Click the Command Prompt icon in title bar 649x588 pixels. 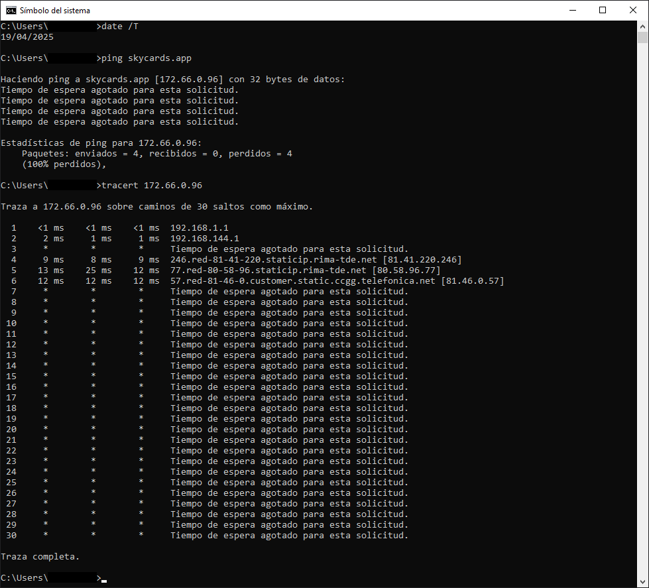[x=11, y=10]
